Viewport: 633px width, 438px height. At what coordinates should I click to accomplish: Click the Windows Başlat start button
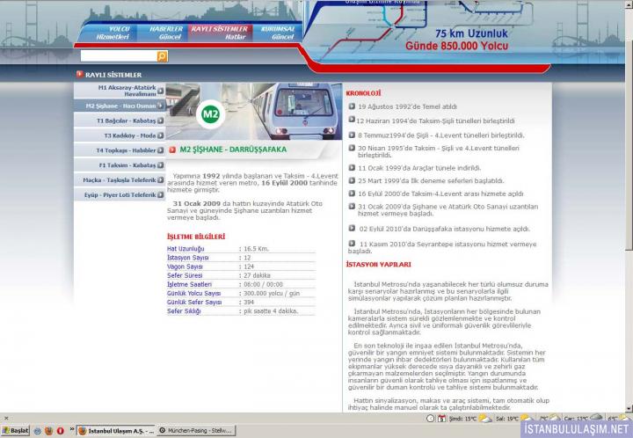click(x=15, y=431)
